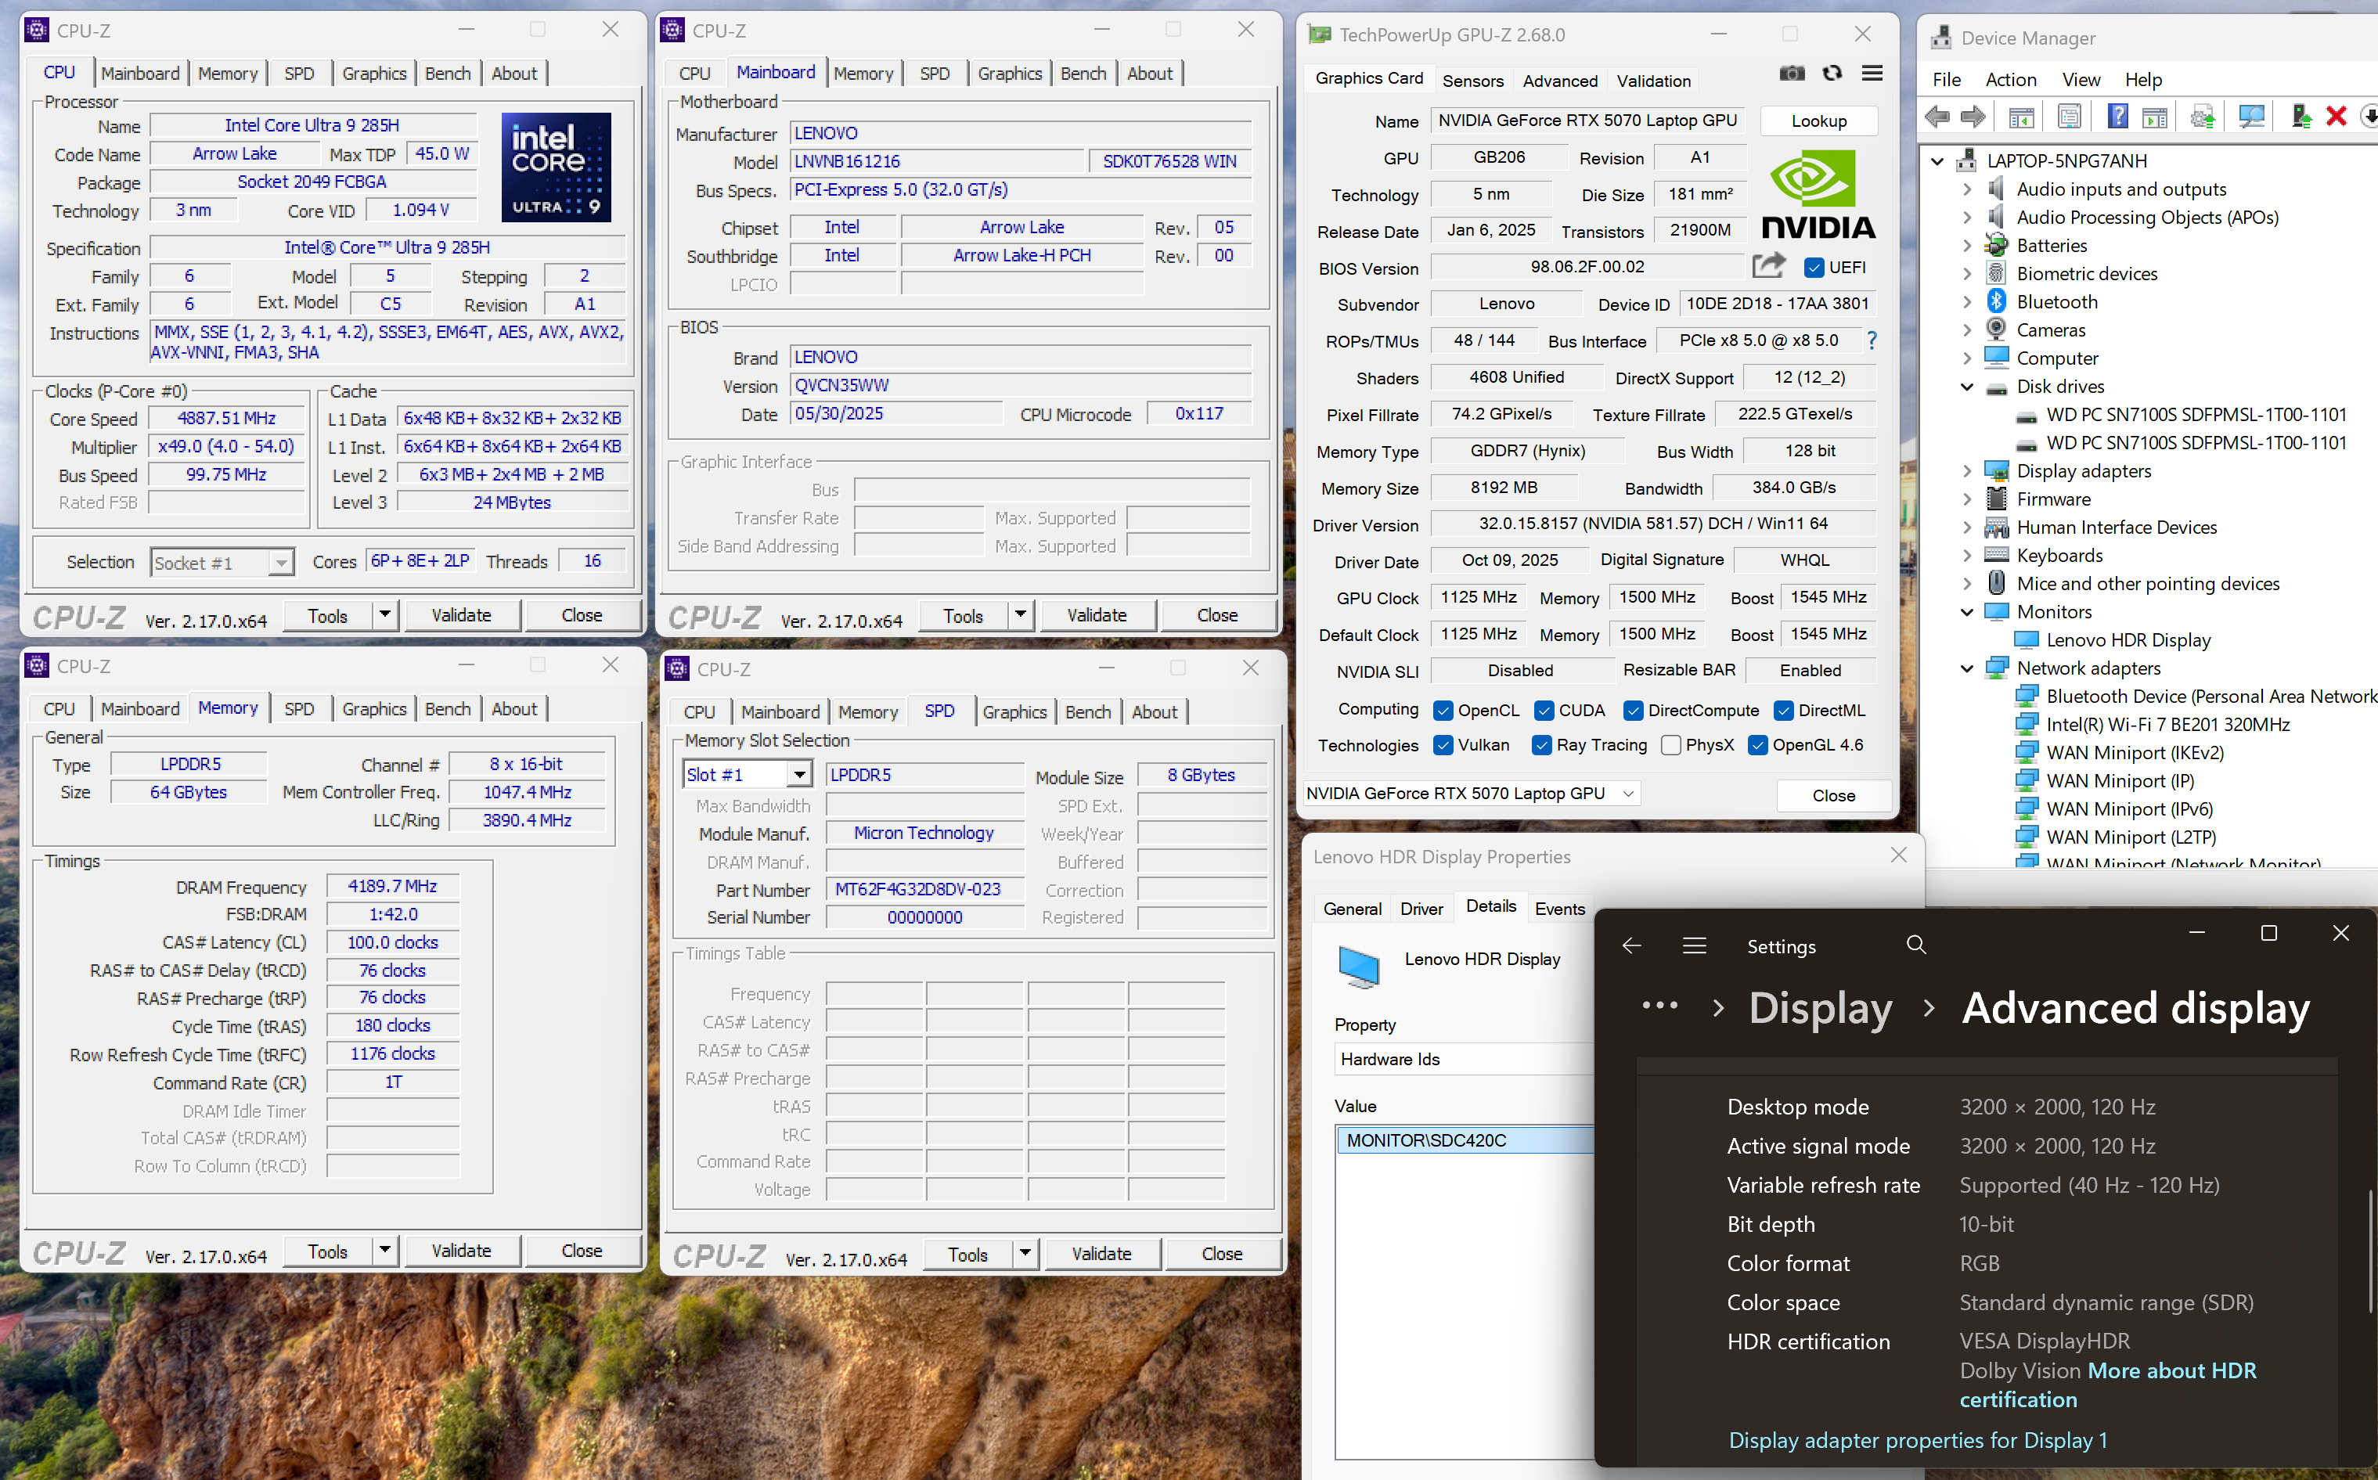Toggle the Ray Tracing checkbox

[x=1541, y=746]
